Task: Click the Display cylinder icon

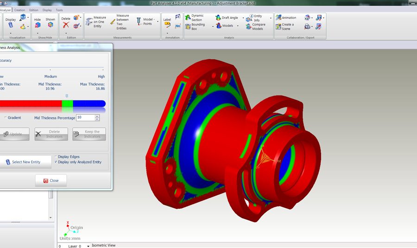Action: (11, 25)
